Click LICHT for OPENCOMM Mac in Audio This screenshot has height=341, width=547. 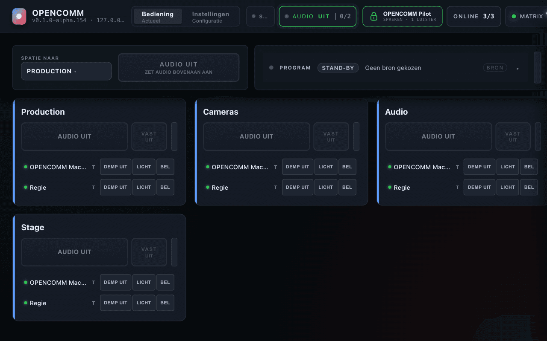pyautogui.click(x=508, y=167)
